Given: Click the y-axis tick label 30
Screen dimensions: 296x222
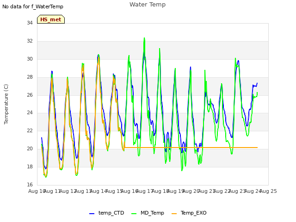Looking at the screenshot, I should [x=30, y=59].
